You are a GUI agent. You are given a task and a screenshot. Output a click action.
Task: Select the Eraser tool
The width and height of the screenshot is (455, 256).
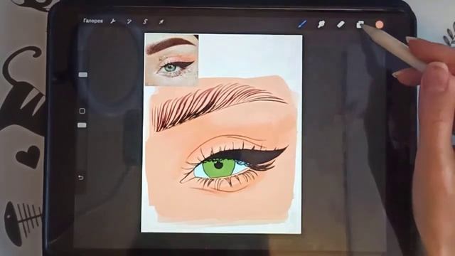coord(341,24)
